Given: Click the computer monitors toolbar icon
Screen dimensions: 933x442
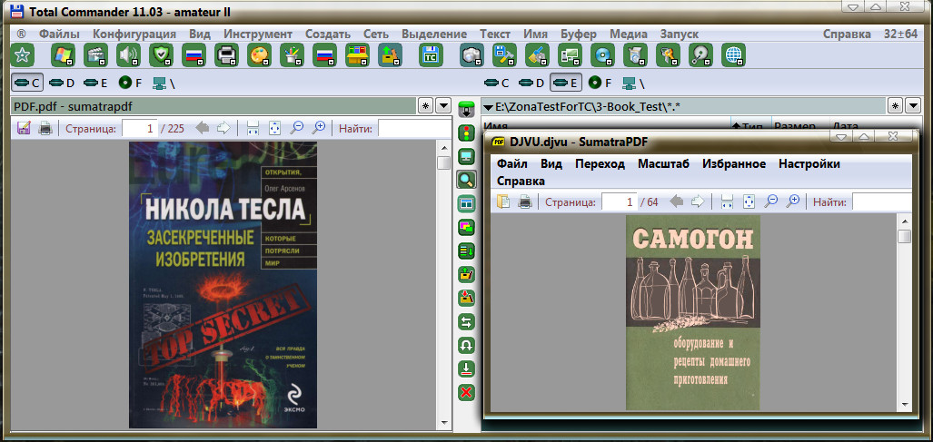Looking at the screenshot, I should pos(570,55).
